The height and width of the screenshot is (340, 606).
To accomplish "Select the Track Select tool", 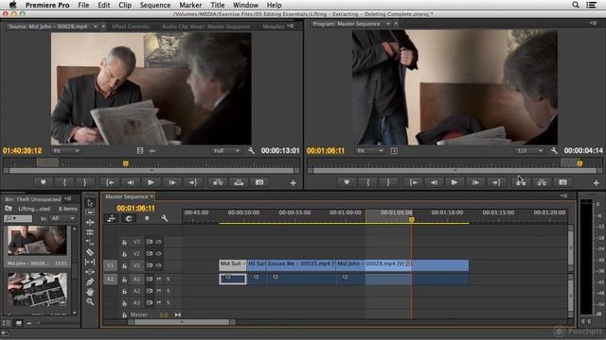I will [x=90, y=212].
